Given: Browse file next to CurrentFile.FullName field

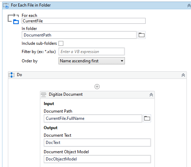Looking at the screenshot, I should click(x=147, y=118).
